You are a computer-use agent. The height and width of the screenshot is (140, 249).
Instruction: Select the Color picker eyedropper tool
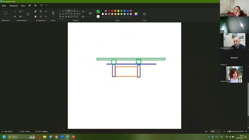click(40, 16)
